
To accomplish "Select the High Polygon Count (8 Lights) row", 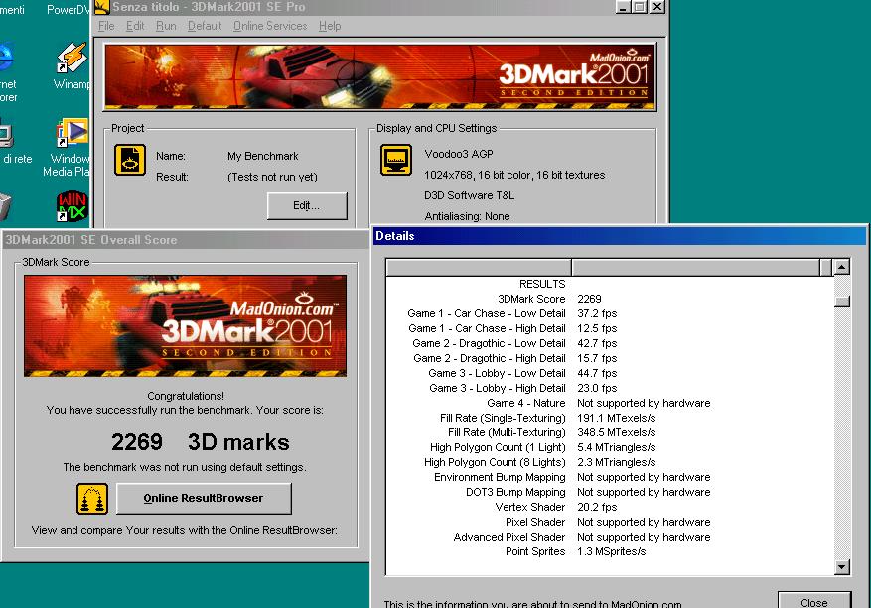I will pyautogui.click(x=610, y=462).
